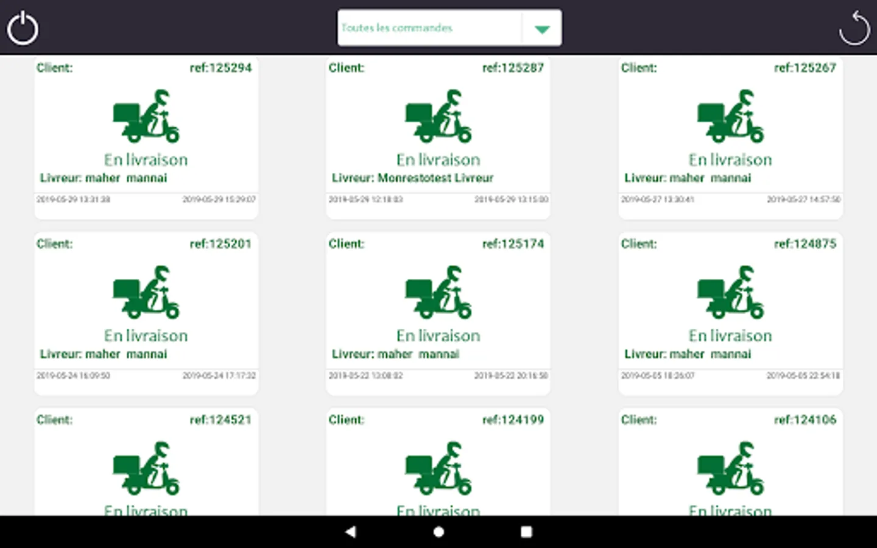Tap scooter icon on order ref:125201
The image size is (877, 548).
(x=146, y=292)
